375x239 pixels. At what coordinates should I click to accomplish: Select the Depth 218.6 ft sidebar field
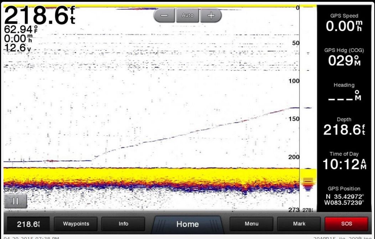tap(344, 126)
